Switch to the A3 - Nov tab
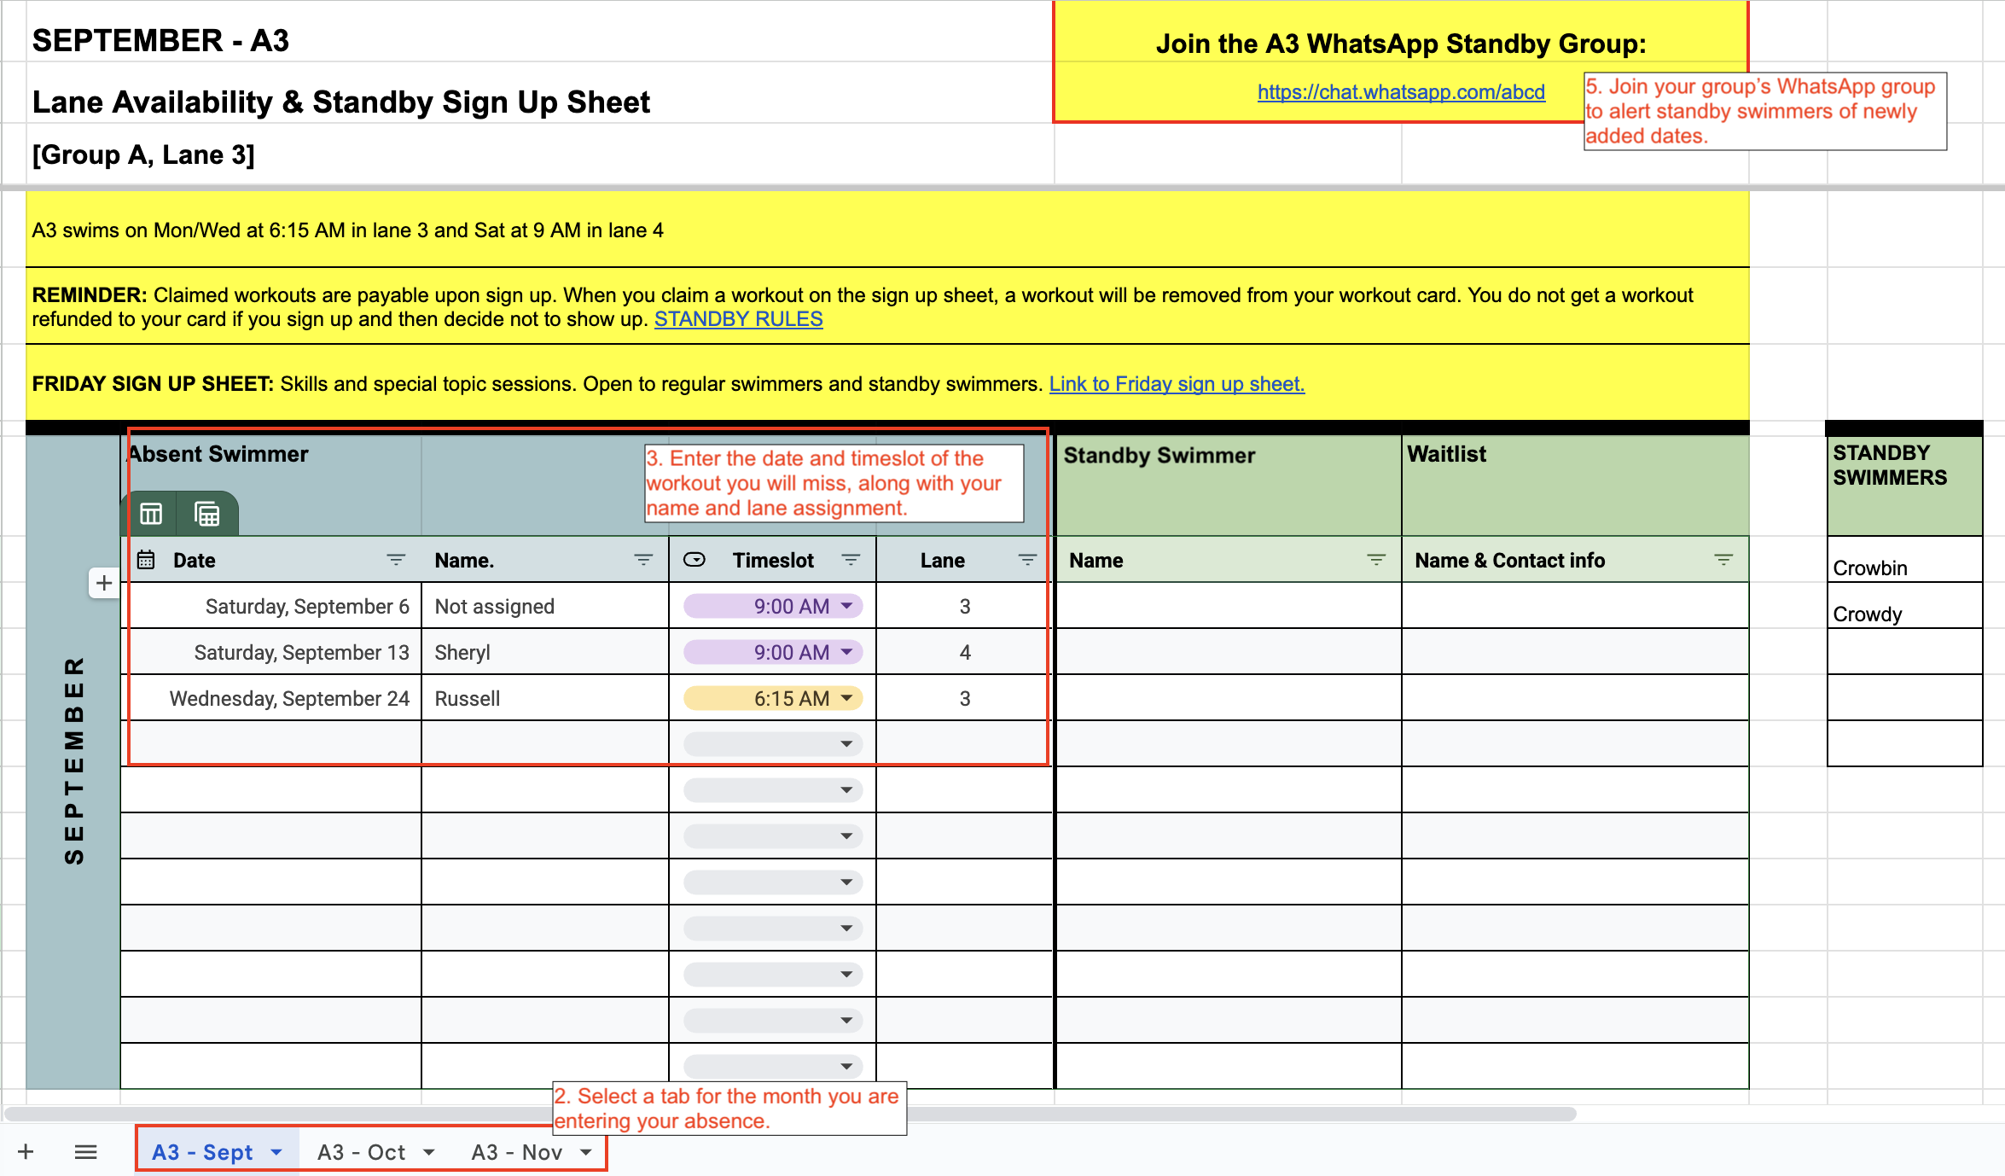This screenshot has width=2005, height=1176. (x=516, y=1152)
